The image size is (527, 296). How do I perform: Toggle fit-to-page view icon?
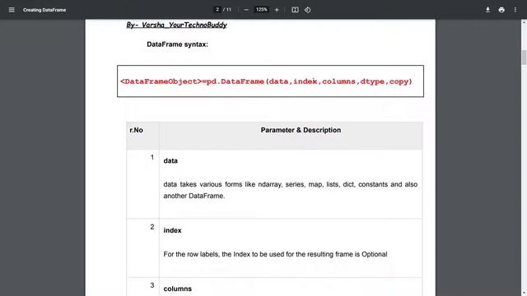click(x=295, y=10)
